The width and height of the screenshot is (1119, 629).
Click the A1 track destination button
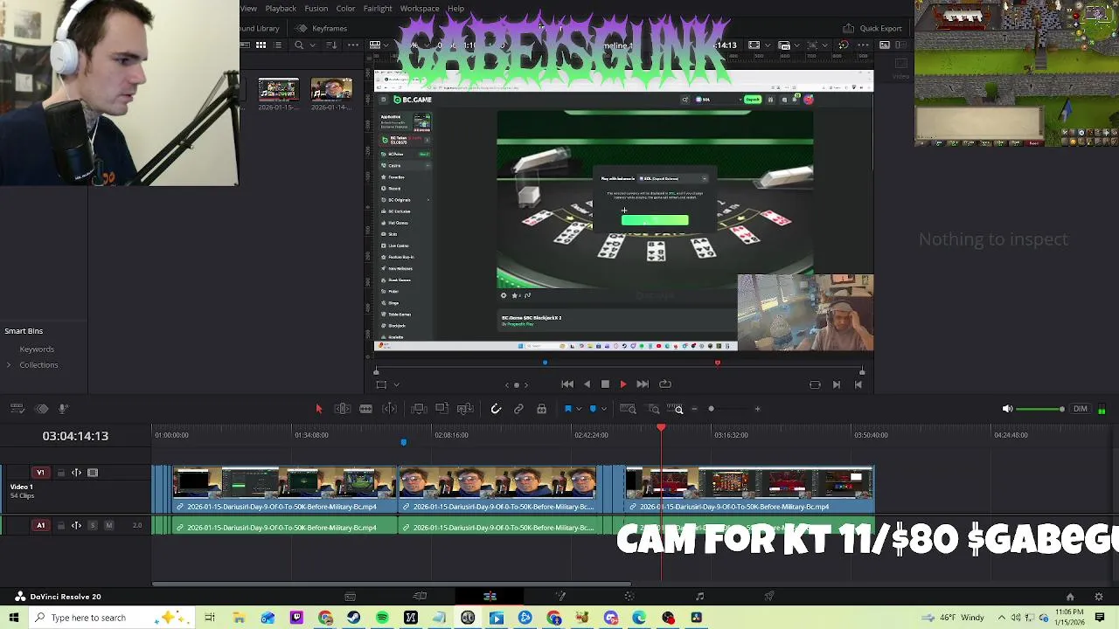pos(40,525)
